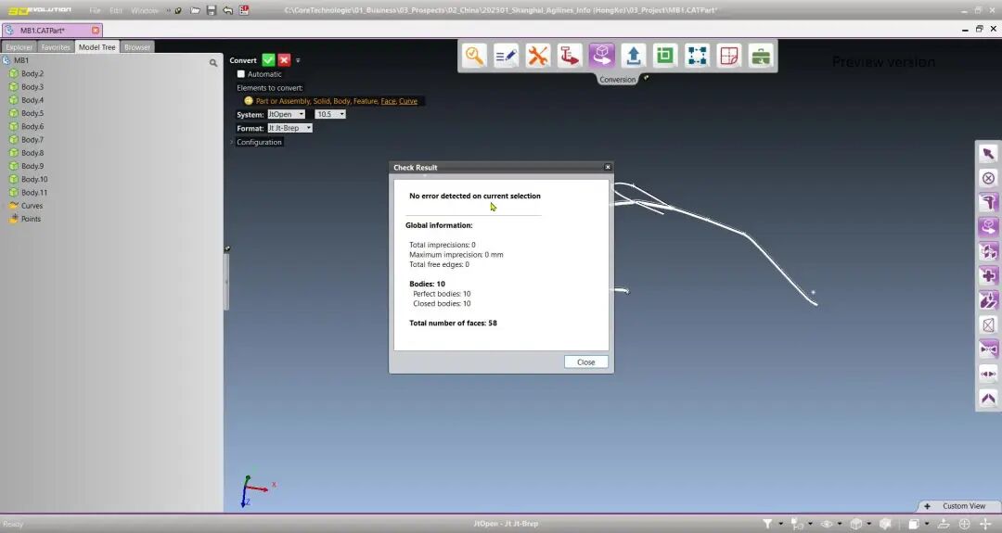Expand the Configuration section
The width and height of the screenshot is (1002, 533).
tap(257, 142)
